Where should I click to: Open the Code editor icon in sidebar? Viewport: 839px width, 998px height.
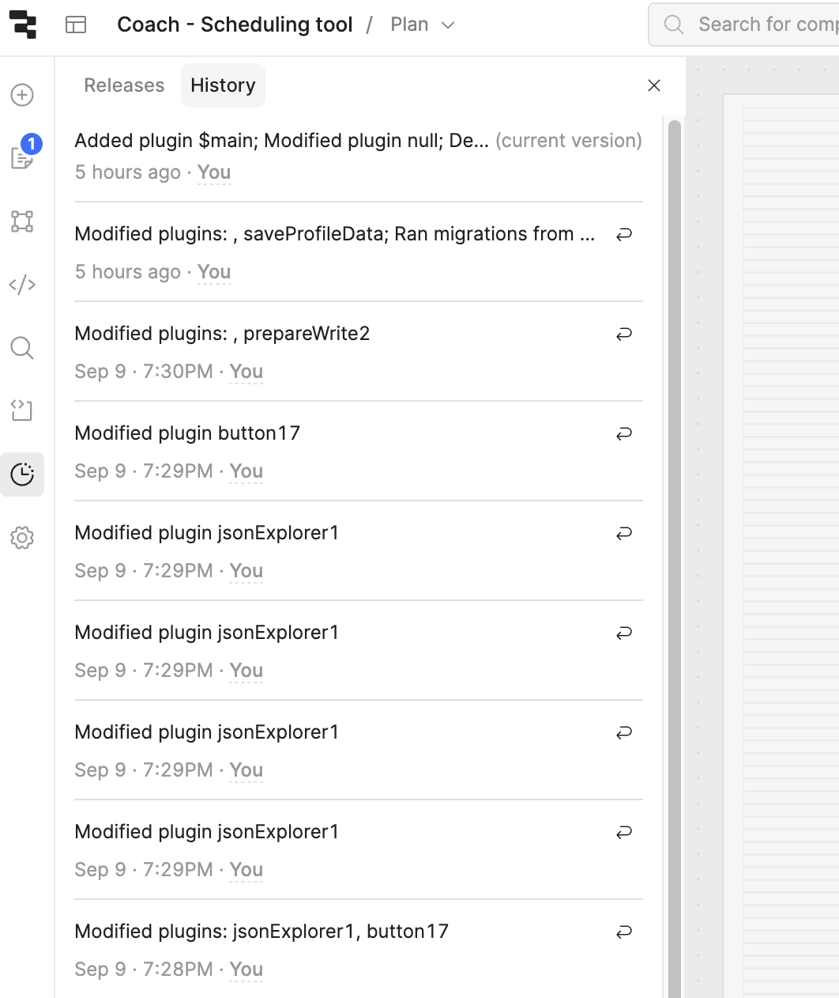point(22,285)
